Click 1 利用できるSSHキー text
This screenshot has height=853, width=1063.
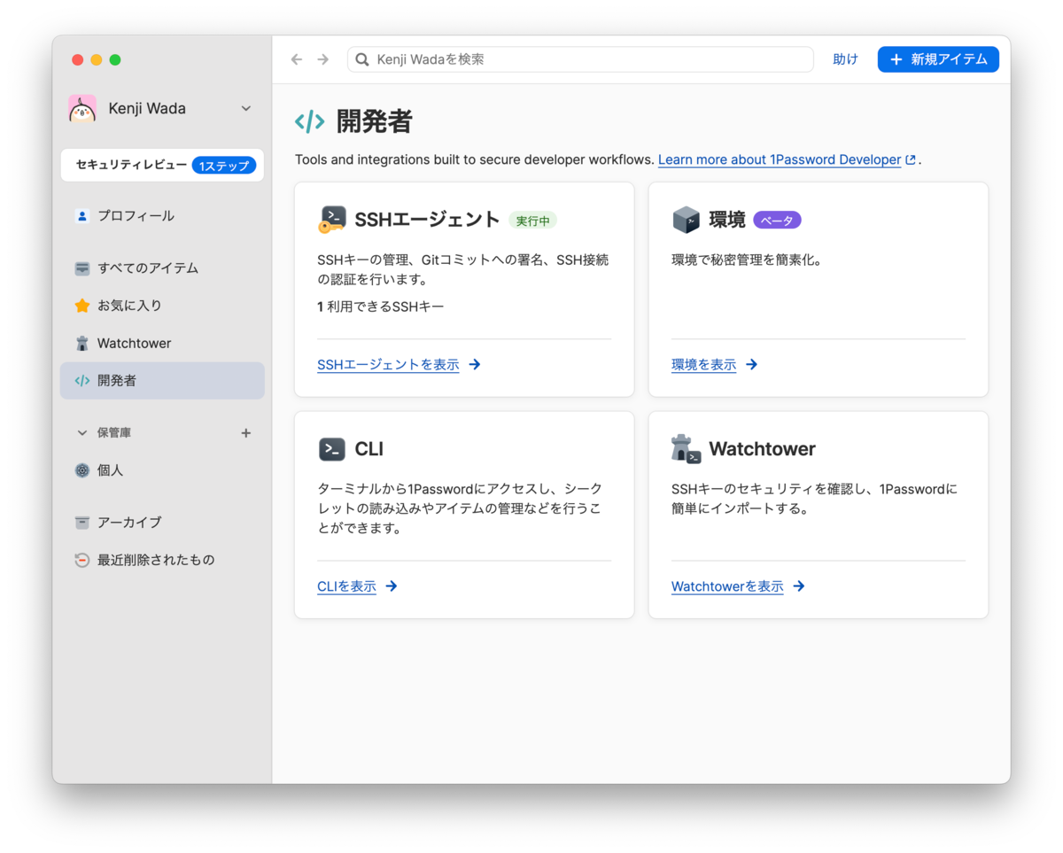tap(380, 306)
